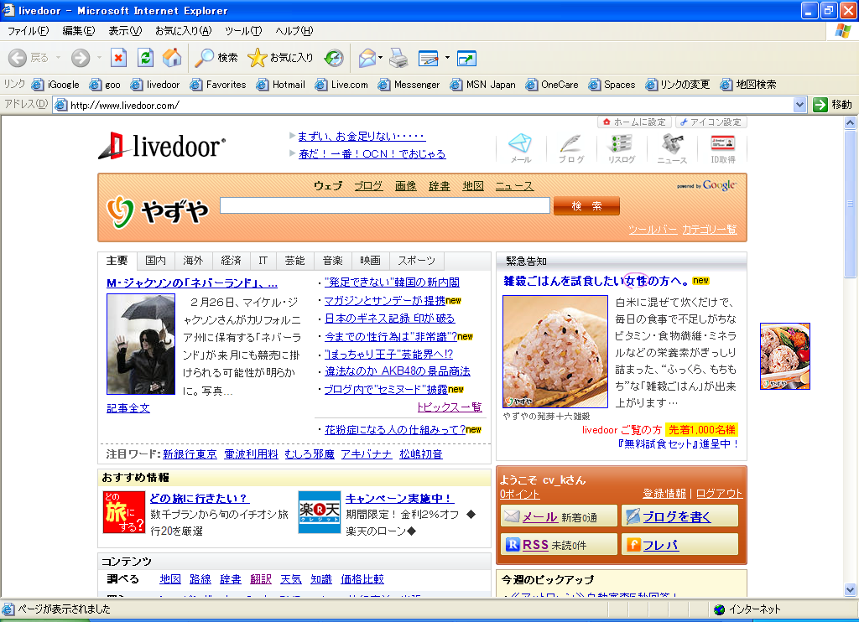Open the ヘルプ(H) menu
The image size is (859, 622).
coord(294,31)
